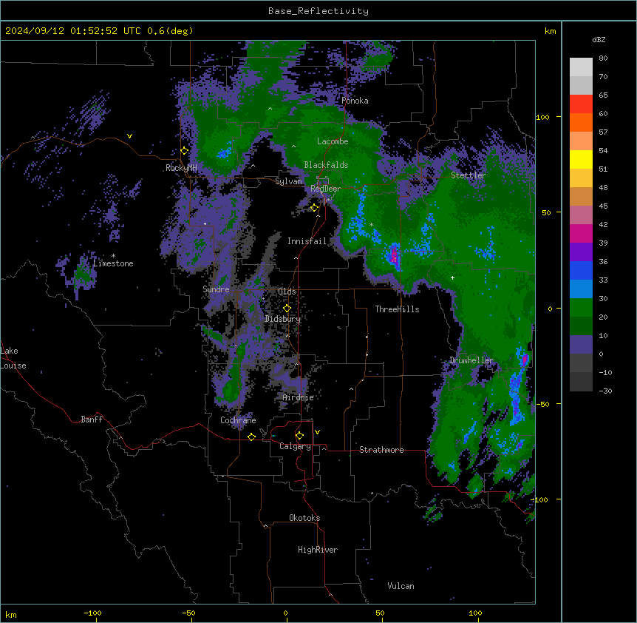
Task: Pick the purple 39 dBZ legend swatch
Action: 581,252
